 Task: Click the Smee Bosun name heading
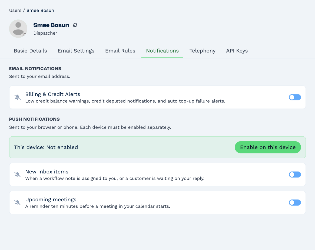coord(51,25)
